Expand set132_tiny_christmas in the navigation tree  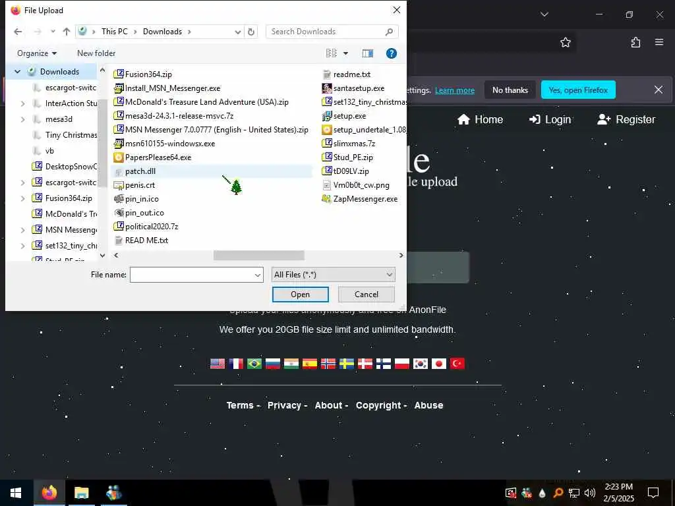click(23, 246)
